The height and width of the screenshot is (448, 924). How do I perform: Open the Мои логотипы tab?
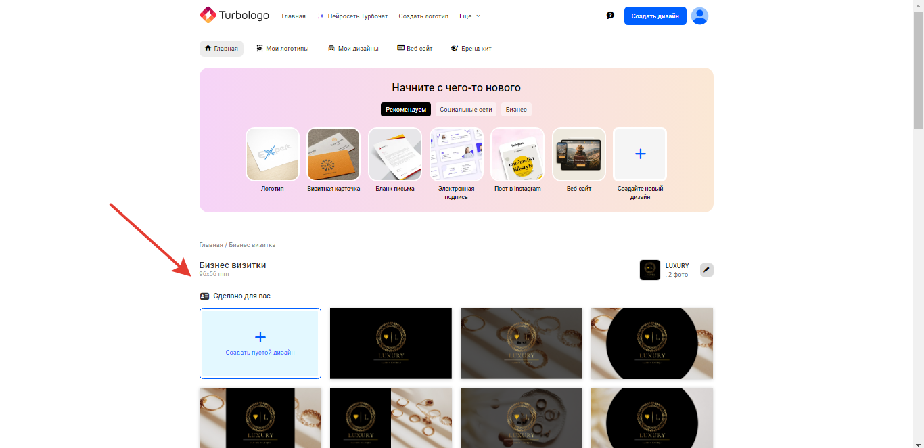283,49
